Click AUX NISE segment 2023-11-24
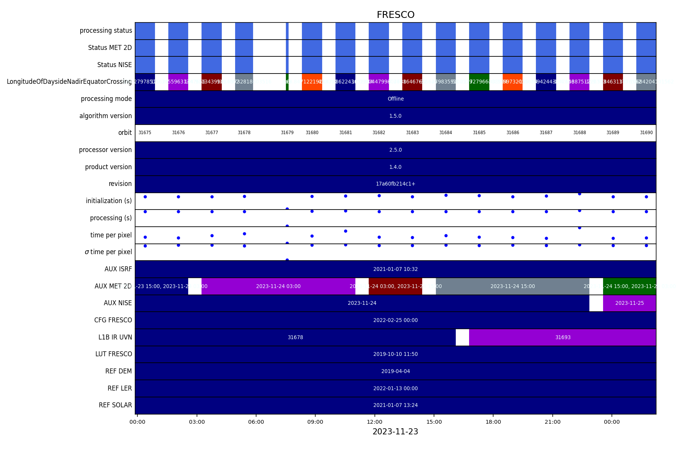 click(x=362, y=303)
